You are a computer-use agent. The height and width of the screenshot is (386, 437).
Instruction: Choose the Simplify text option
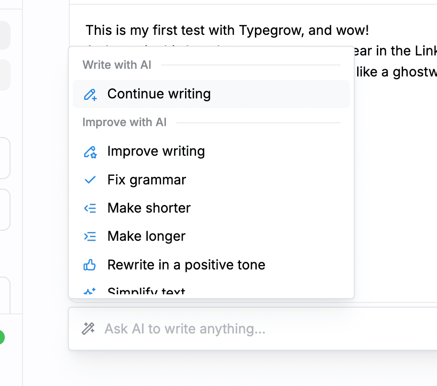[146, 292]
